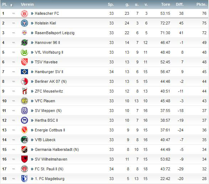Select the Diff. column header
Viewport: 209px width, 184px height.
coord(180,4)
